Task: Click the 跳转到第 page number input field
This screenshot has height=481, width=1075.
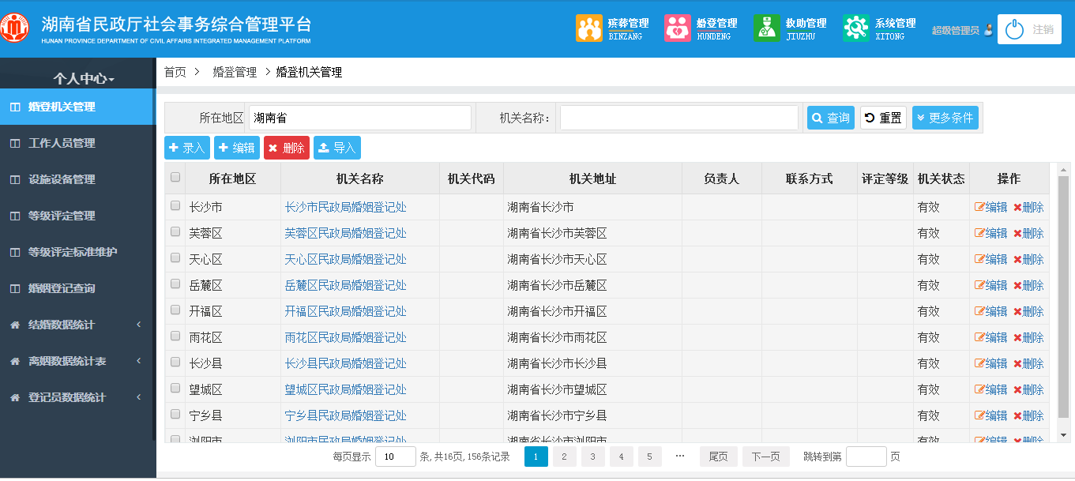Action: 866,456
